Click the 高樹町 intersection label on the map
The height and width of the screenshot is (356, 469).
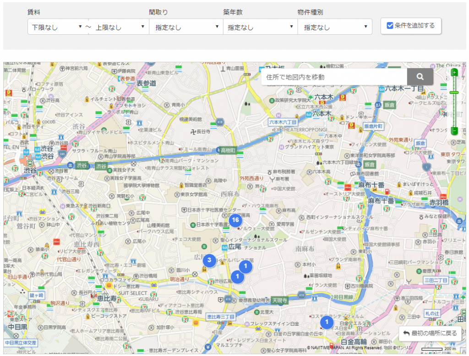click(x=227, y=150)
